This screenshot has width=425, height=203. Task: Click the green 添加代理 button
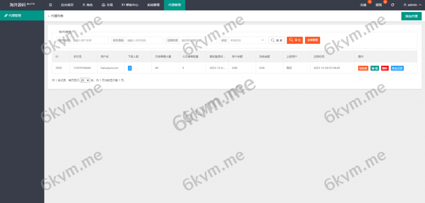(411, 16)
